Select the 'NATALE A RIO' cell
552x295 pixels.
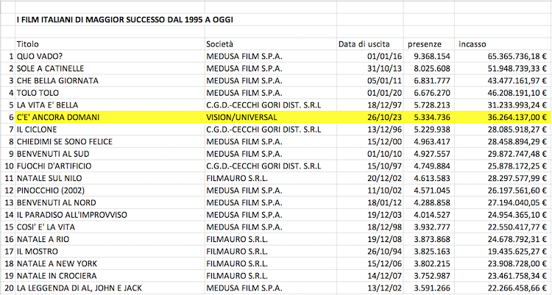(110, 239)
